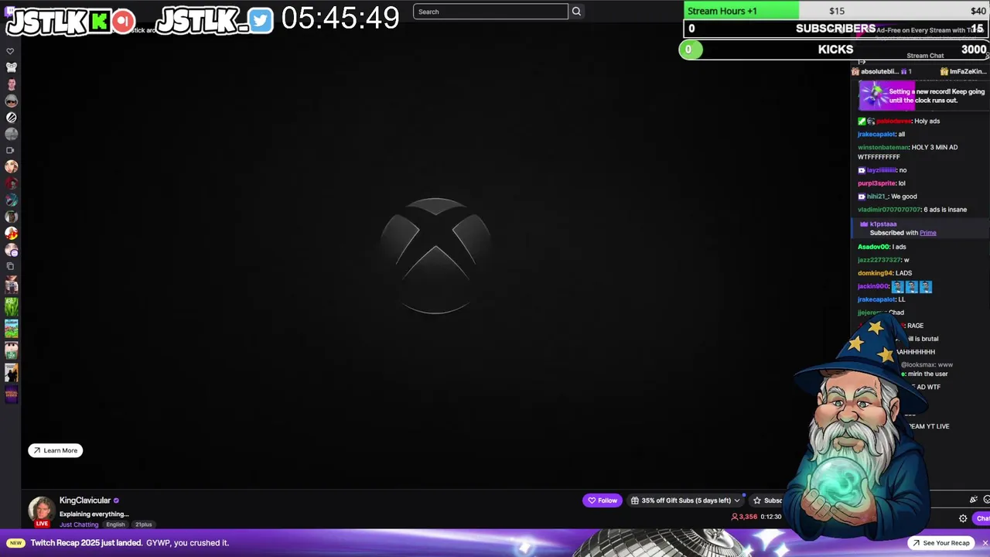Click the red viewer count 3,356
990x557 pixels.
coord(744,517)
